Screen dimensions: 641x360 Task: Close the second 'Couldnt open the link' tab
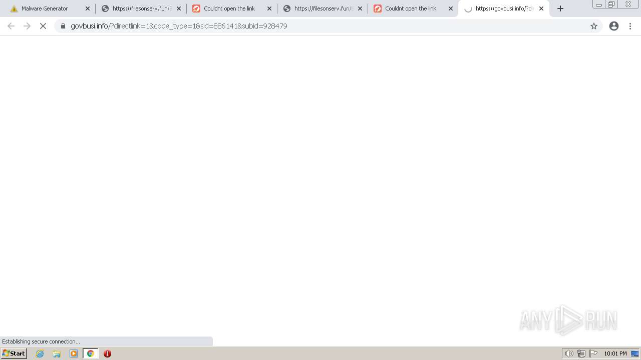(x=451, y=8)
